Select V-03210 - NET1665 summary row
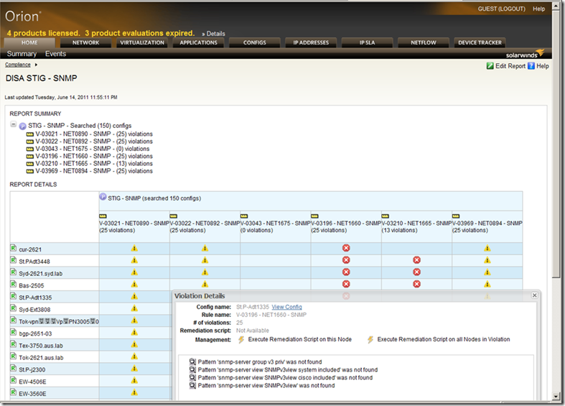The image size is (565, 406). tap(94, 164)
